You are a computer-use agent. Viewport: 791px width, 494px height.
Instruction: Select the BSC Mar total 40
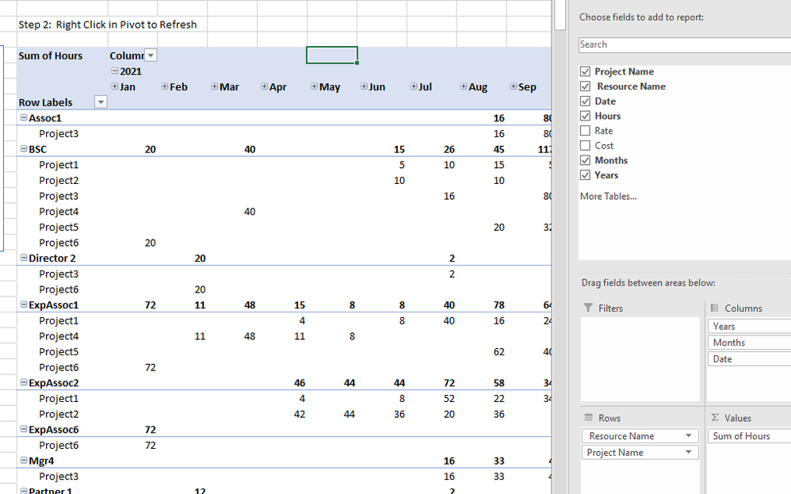tap(250, 149)
